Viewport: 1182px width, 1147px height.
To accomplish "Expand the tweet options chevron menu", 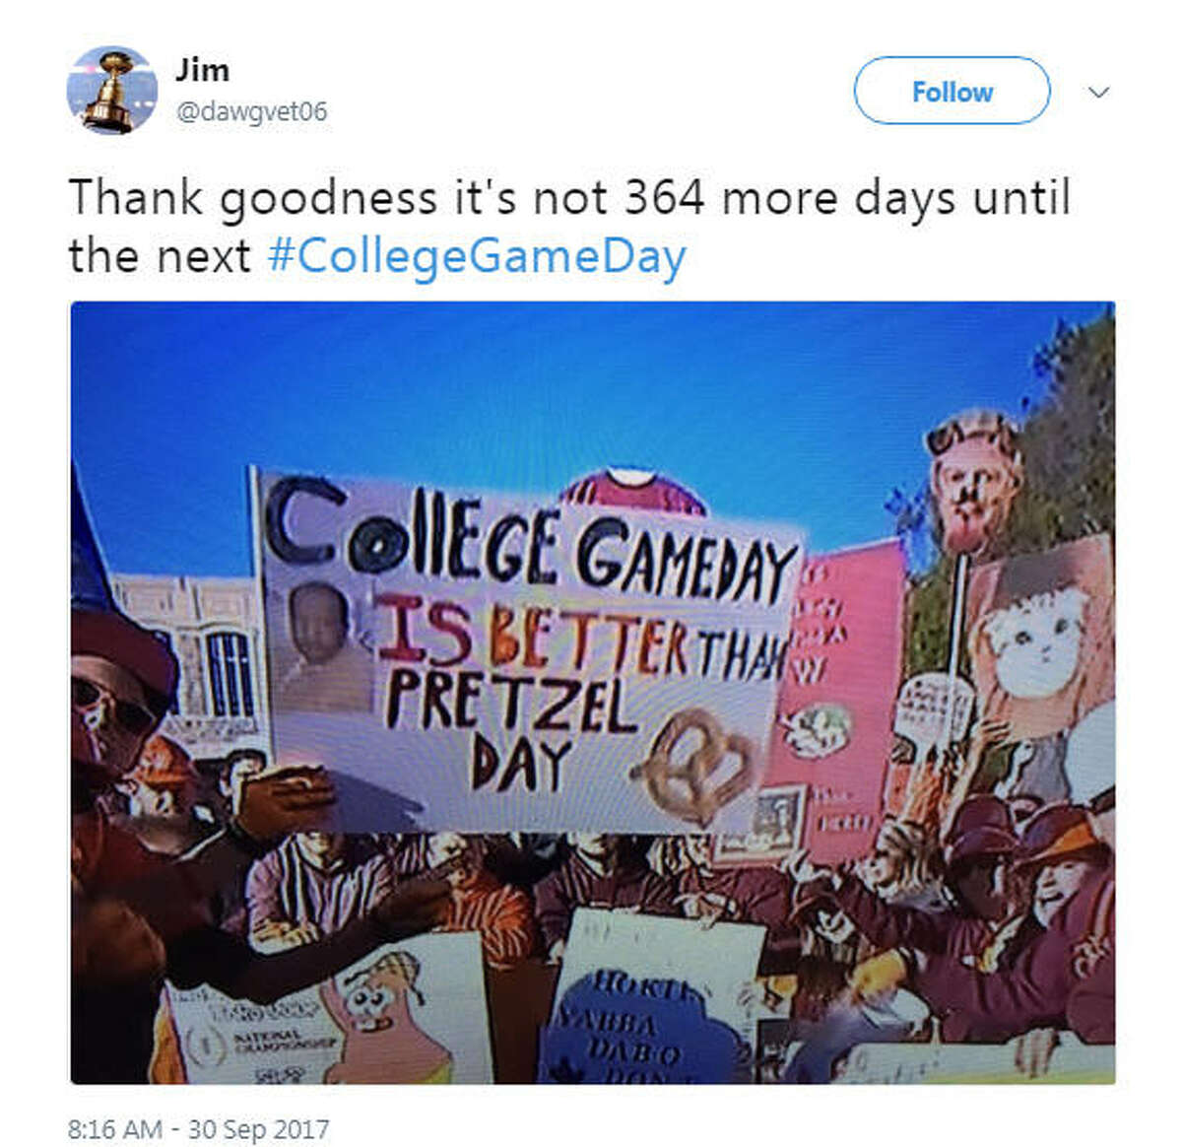I will tap(1099, 92).
